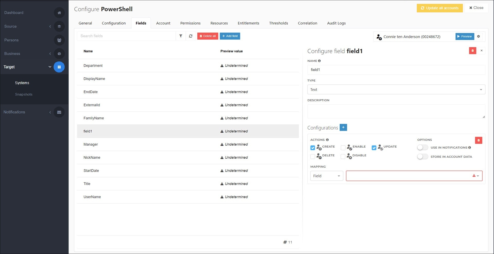Image resolution: width=494 pixels, height=254 pixels.
Task: Open the Correlation tab
Action: [x=307, y=23]
